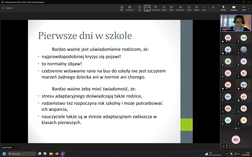Click the Steruj control icon
Image resolution: width=252 pixels, height=157 pixels.
[121, 8]
